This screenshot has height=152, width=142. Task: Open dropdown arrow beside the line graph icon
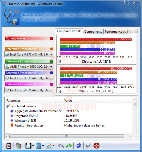pyautogui.click(x=53, y=146)
